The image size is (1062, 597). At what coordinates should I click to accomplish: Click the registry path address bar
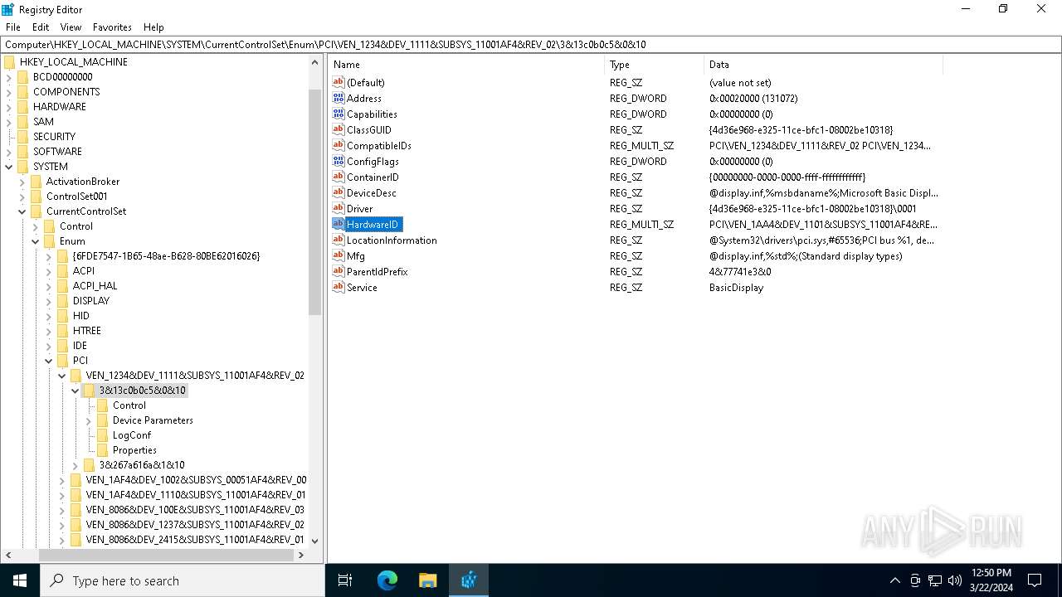[x=531, y=44]
